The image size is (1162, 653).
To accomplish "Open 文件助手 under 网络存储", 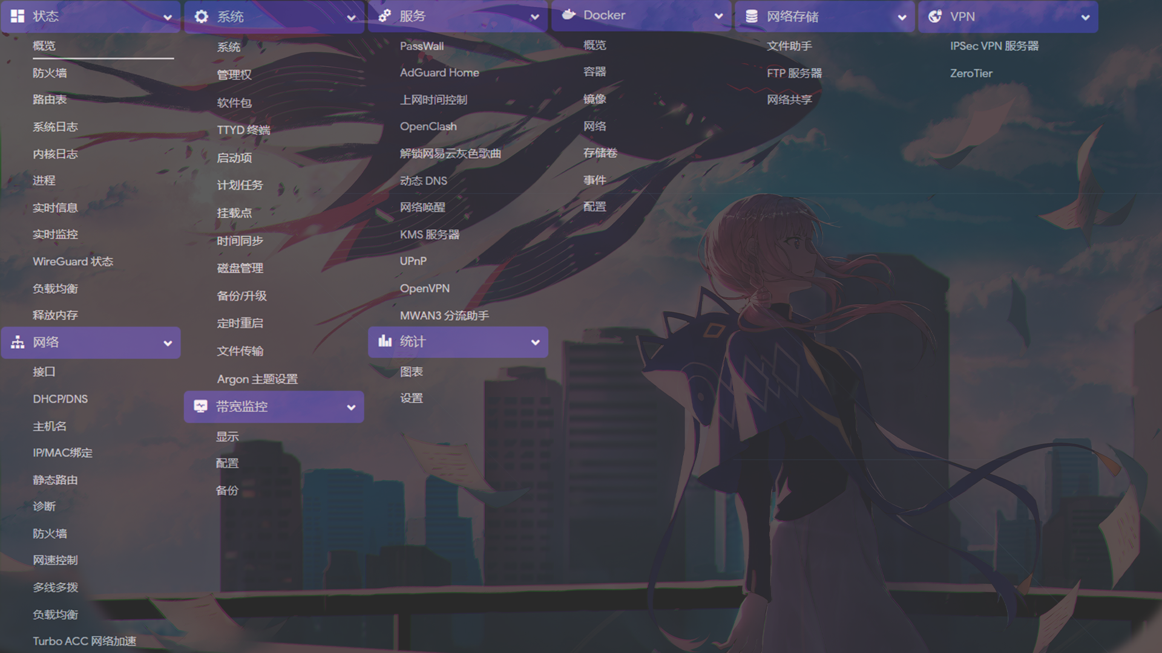I will tap(789, 46).
